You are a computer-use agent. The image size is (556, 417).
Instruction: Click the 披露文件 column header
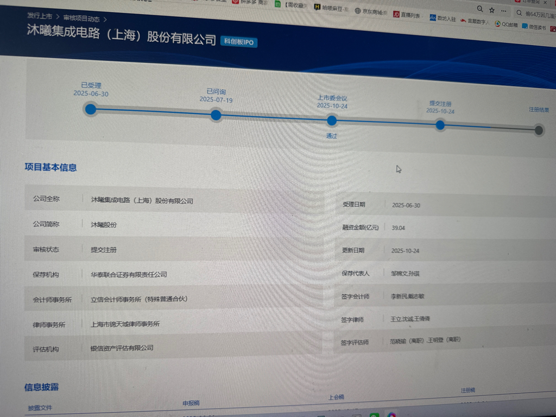(x=40, y=408)
